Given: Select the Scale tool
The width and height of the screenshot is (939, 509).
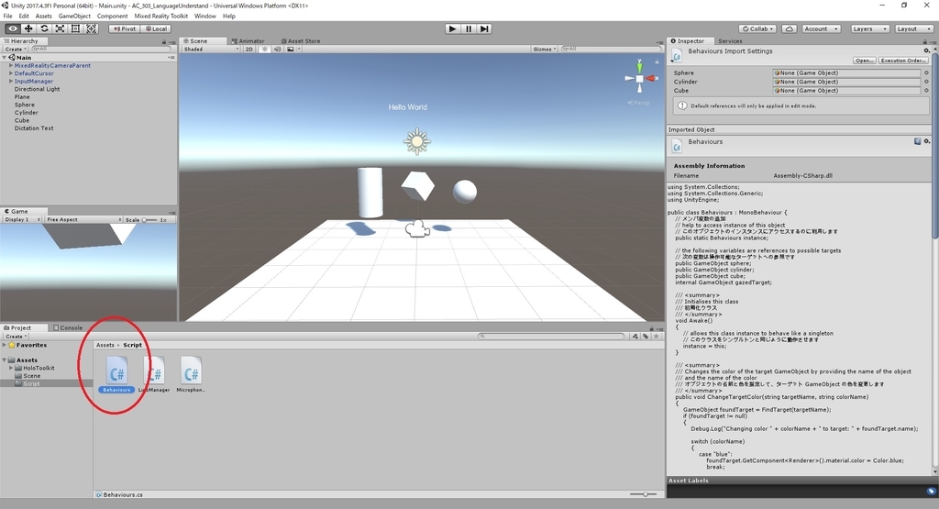Looking at the screenshot, I should 60,28.
